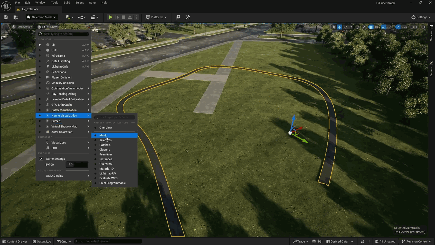Image resolution: width=435 pixels, height=245 pixels.
Task: Select the Wireframe view mode
Action: click(x=63, y=56)
